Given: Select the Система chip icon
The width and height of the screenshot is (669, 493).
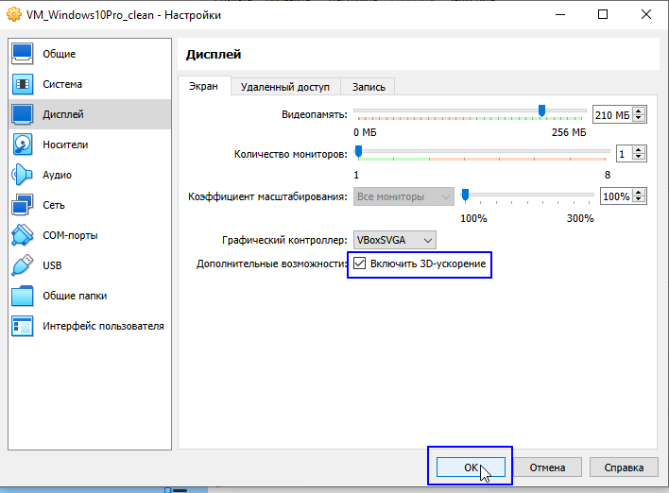Looking at the screenshot, I should click(x=23, y=84).
